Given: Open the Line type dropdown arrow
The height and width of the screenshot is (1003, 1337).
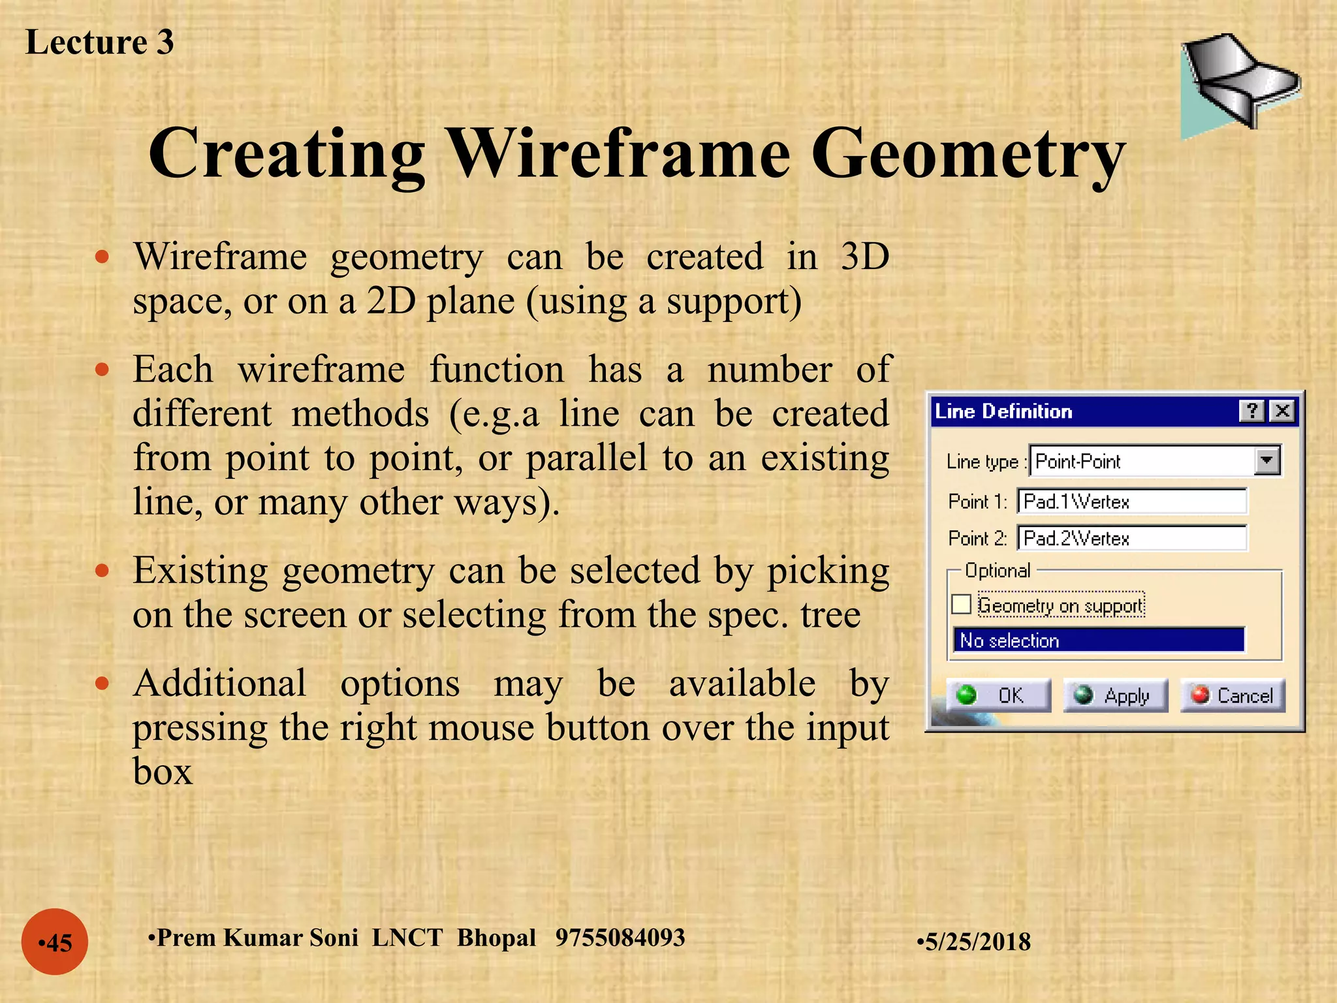Looking at the screenshot, I should coord(1266,461).
